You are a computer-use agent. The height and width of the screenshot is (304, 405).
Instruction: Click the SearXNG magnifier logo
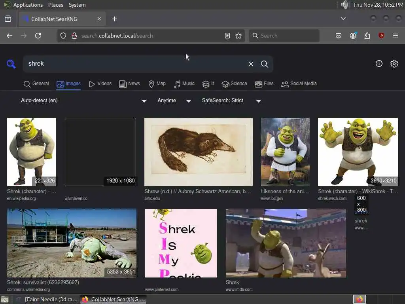11,64
